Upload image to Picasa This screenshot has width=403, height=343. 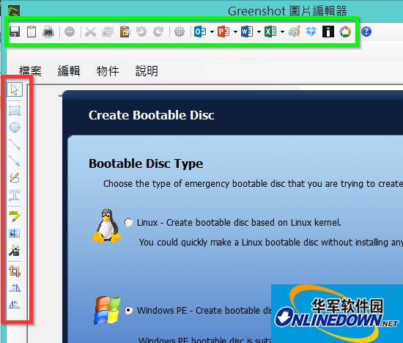tap(345, 32)
